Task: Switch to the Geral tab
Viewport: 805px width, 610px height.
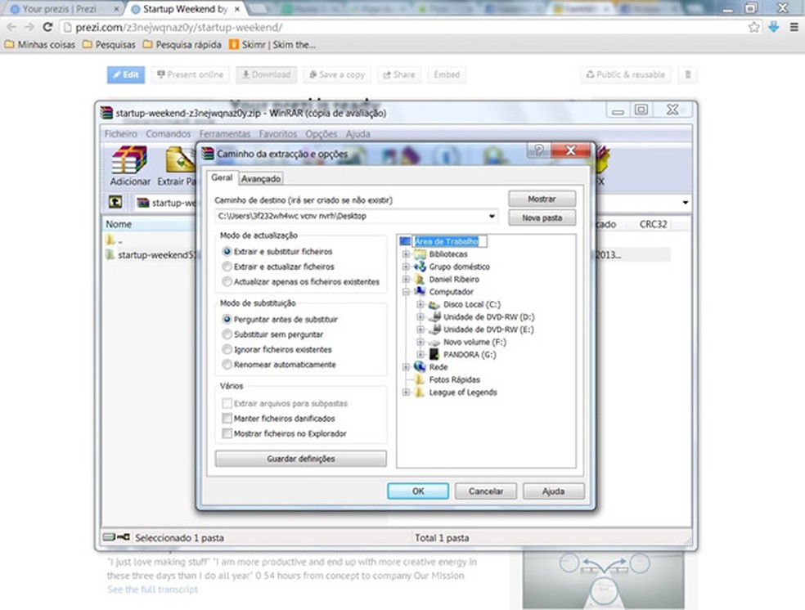Action: [x=222, y=177]
